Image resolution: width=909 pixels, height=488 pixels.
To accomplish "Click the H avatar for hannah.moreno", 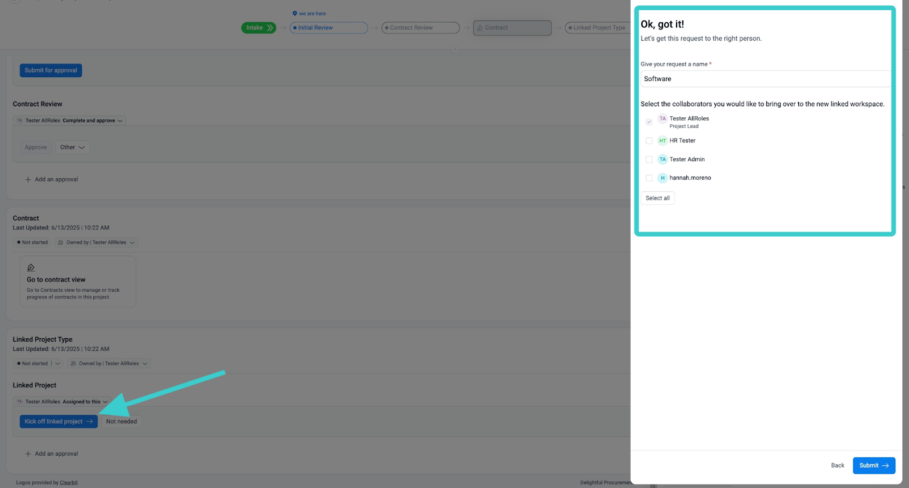I will [x=662, y=178].
